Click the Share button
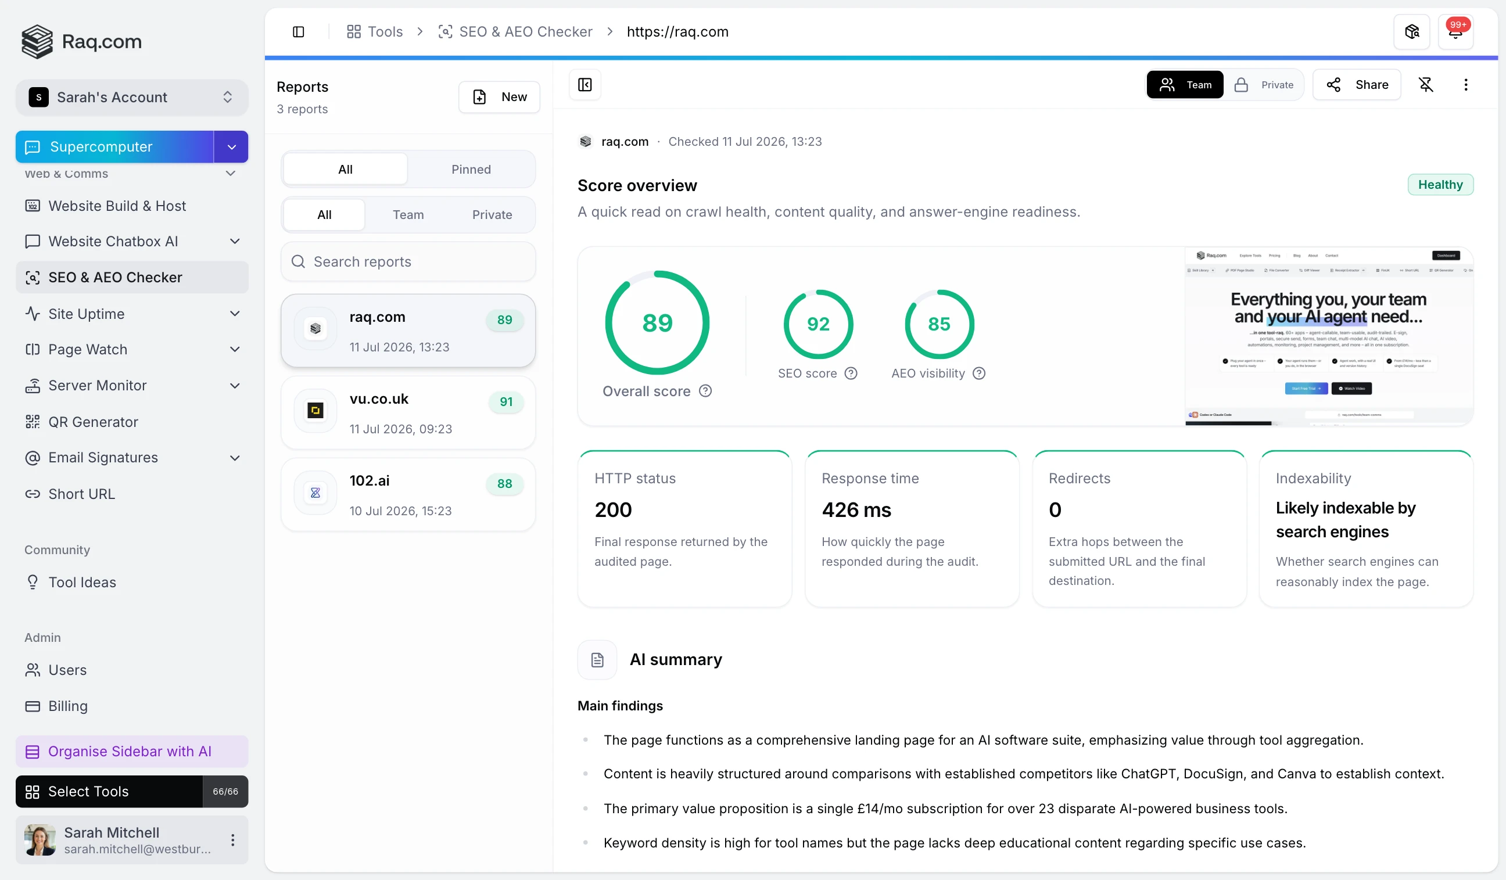Screen dimensions: 1506x880 click(x=1357, y=85)
